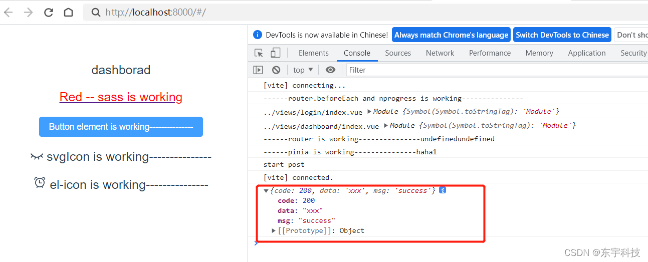Click the DevTools info banner icon
This screenshot has height=262, width=648.
[258, 35]
